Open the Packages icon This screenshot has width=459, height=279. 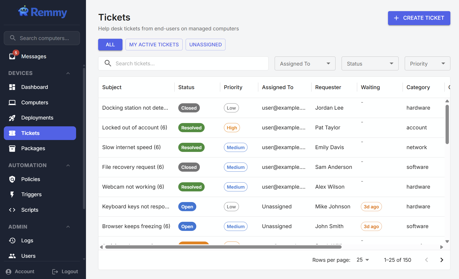12,148
